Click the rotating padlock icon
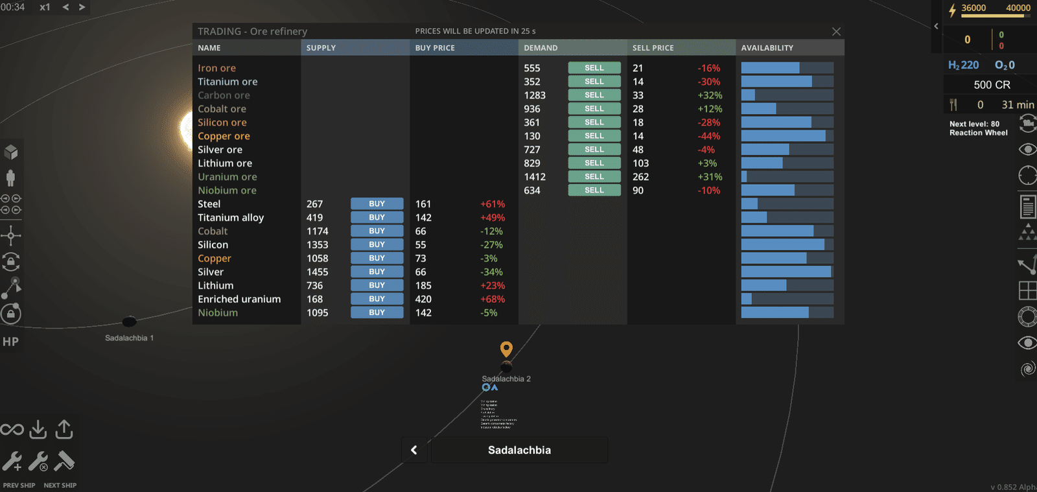 click(x=11, y=261)
